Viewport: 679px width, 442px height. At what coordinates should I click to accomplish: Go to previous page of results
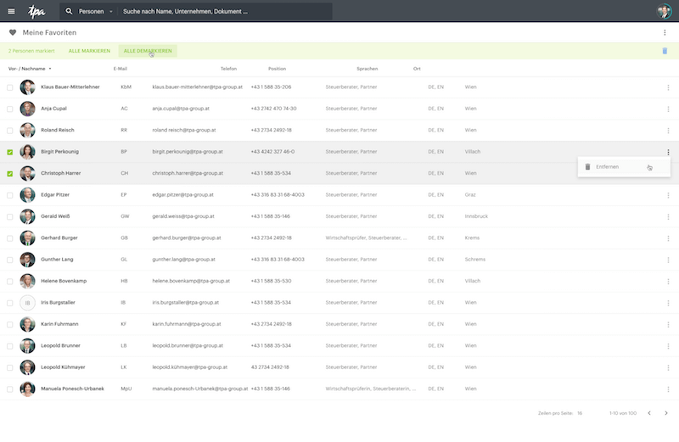pos(649,413)
